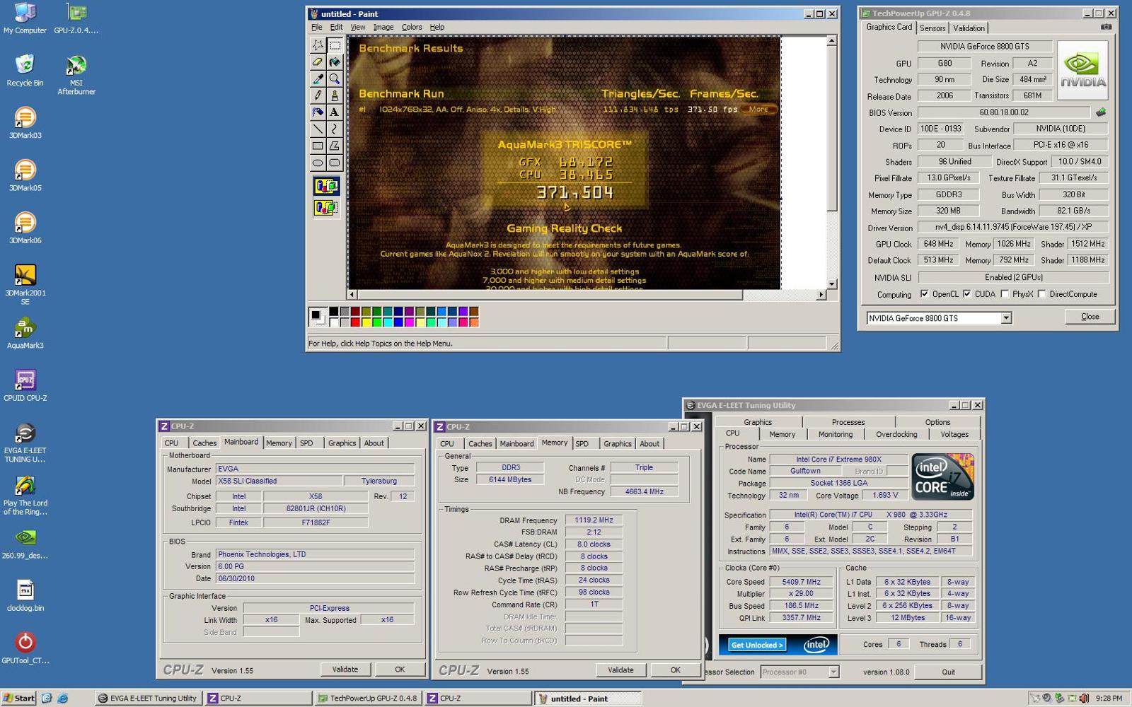
Task: Select the rectangular Select tool in Paint
Action: (335, 45)
